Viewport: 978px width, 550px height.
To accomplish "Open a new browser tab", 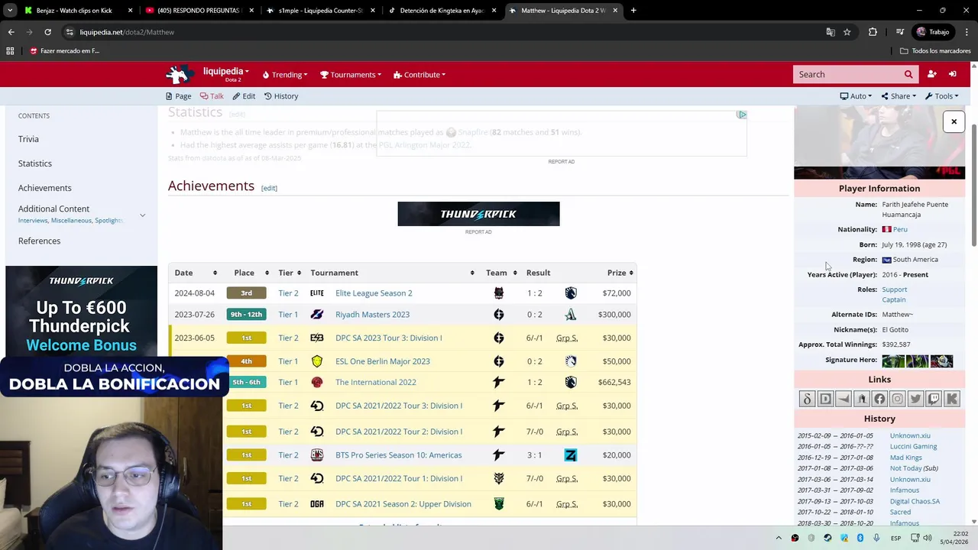I will point(633,11).
